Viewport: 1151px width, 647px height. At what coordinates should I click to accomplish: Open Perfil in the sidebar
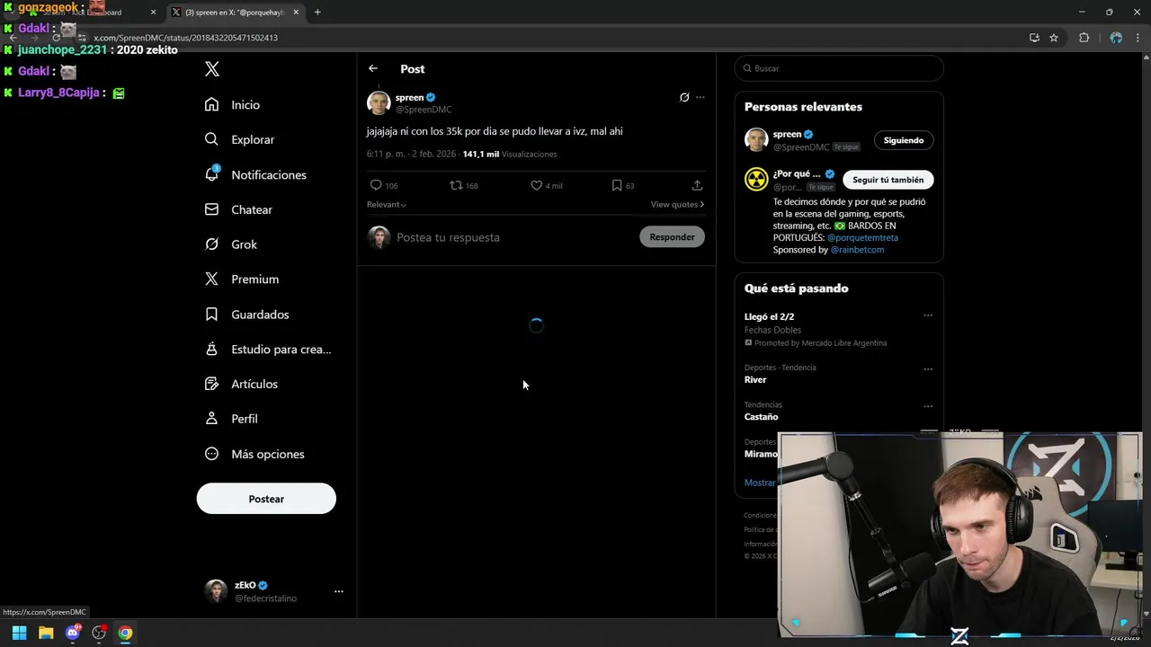[231, 419]
